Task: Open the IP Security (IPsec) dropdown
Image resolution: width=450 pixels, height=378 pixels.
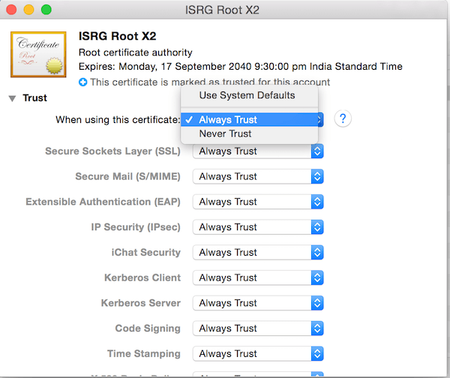Action: tap(258, 227)
